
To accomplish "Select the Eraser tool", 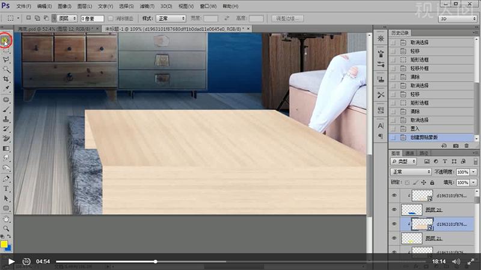I will [6, 139].
